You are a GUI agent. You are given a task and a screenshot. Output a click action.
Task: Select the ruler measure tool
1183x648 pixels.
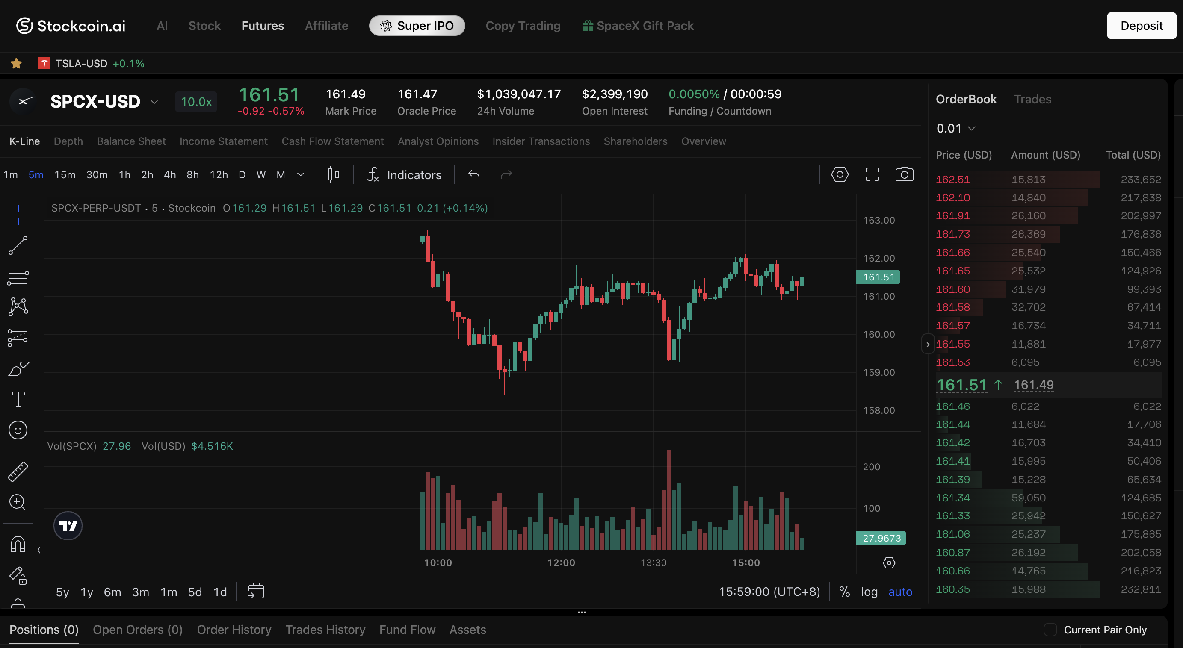coord(18,472)
